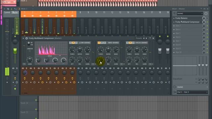Click the Slot 7 empty effect slot
The height and width of the screenshot is (119, 212).
point(178,41)
